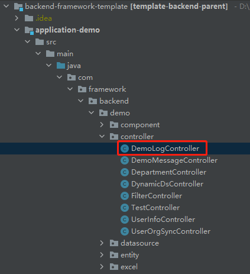Collapse the application-demo module

point(17,30)
